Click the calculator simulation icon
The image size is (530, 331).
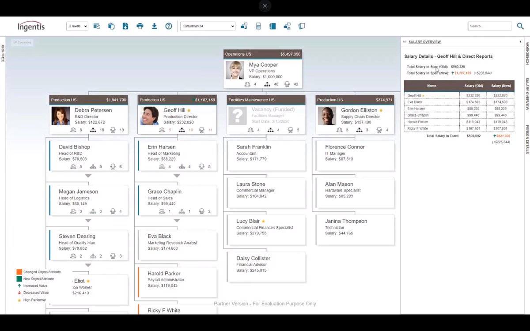click(258, 26)
